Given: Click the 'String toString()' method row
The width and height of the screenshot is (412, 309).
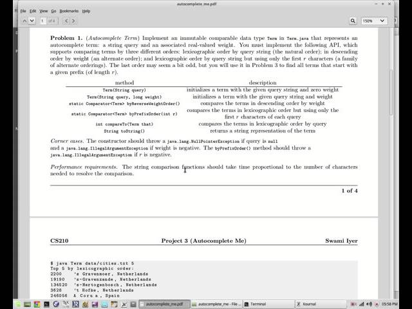Looking at the screenshot, I should (124, 131).
